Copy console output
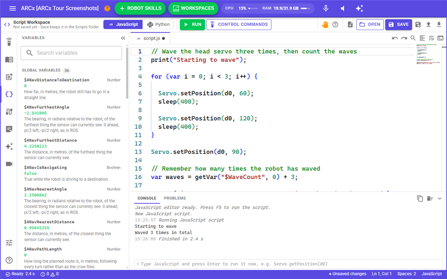 tap(420, 198)
